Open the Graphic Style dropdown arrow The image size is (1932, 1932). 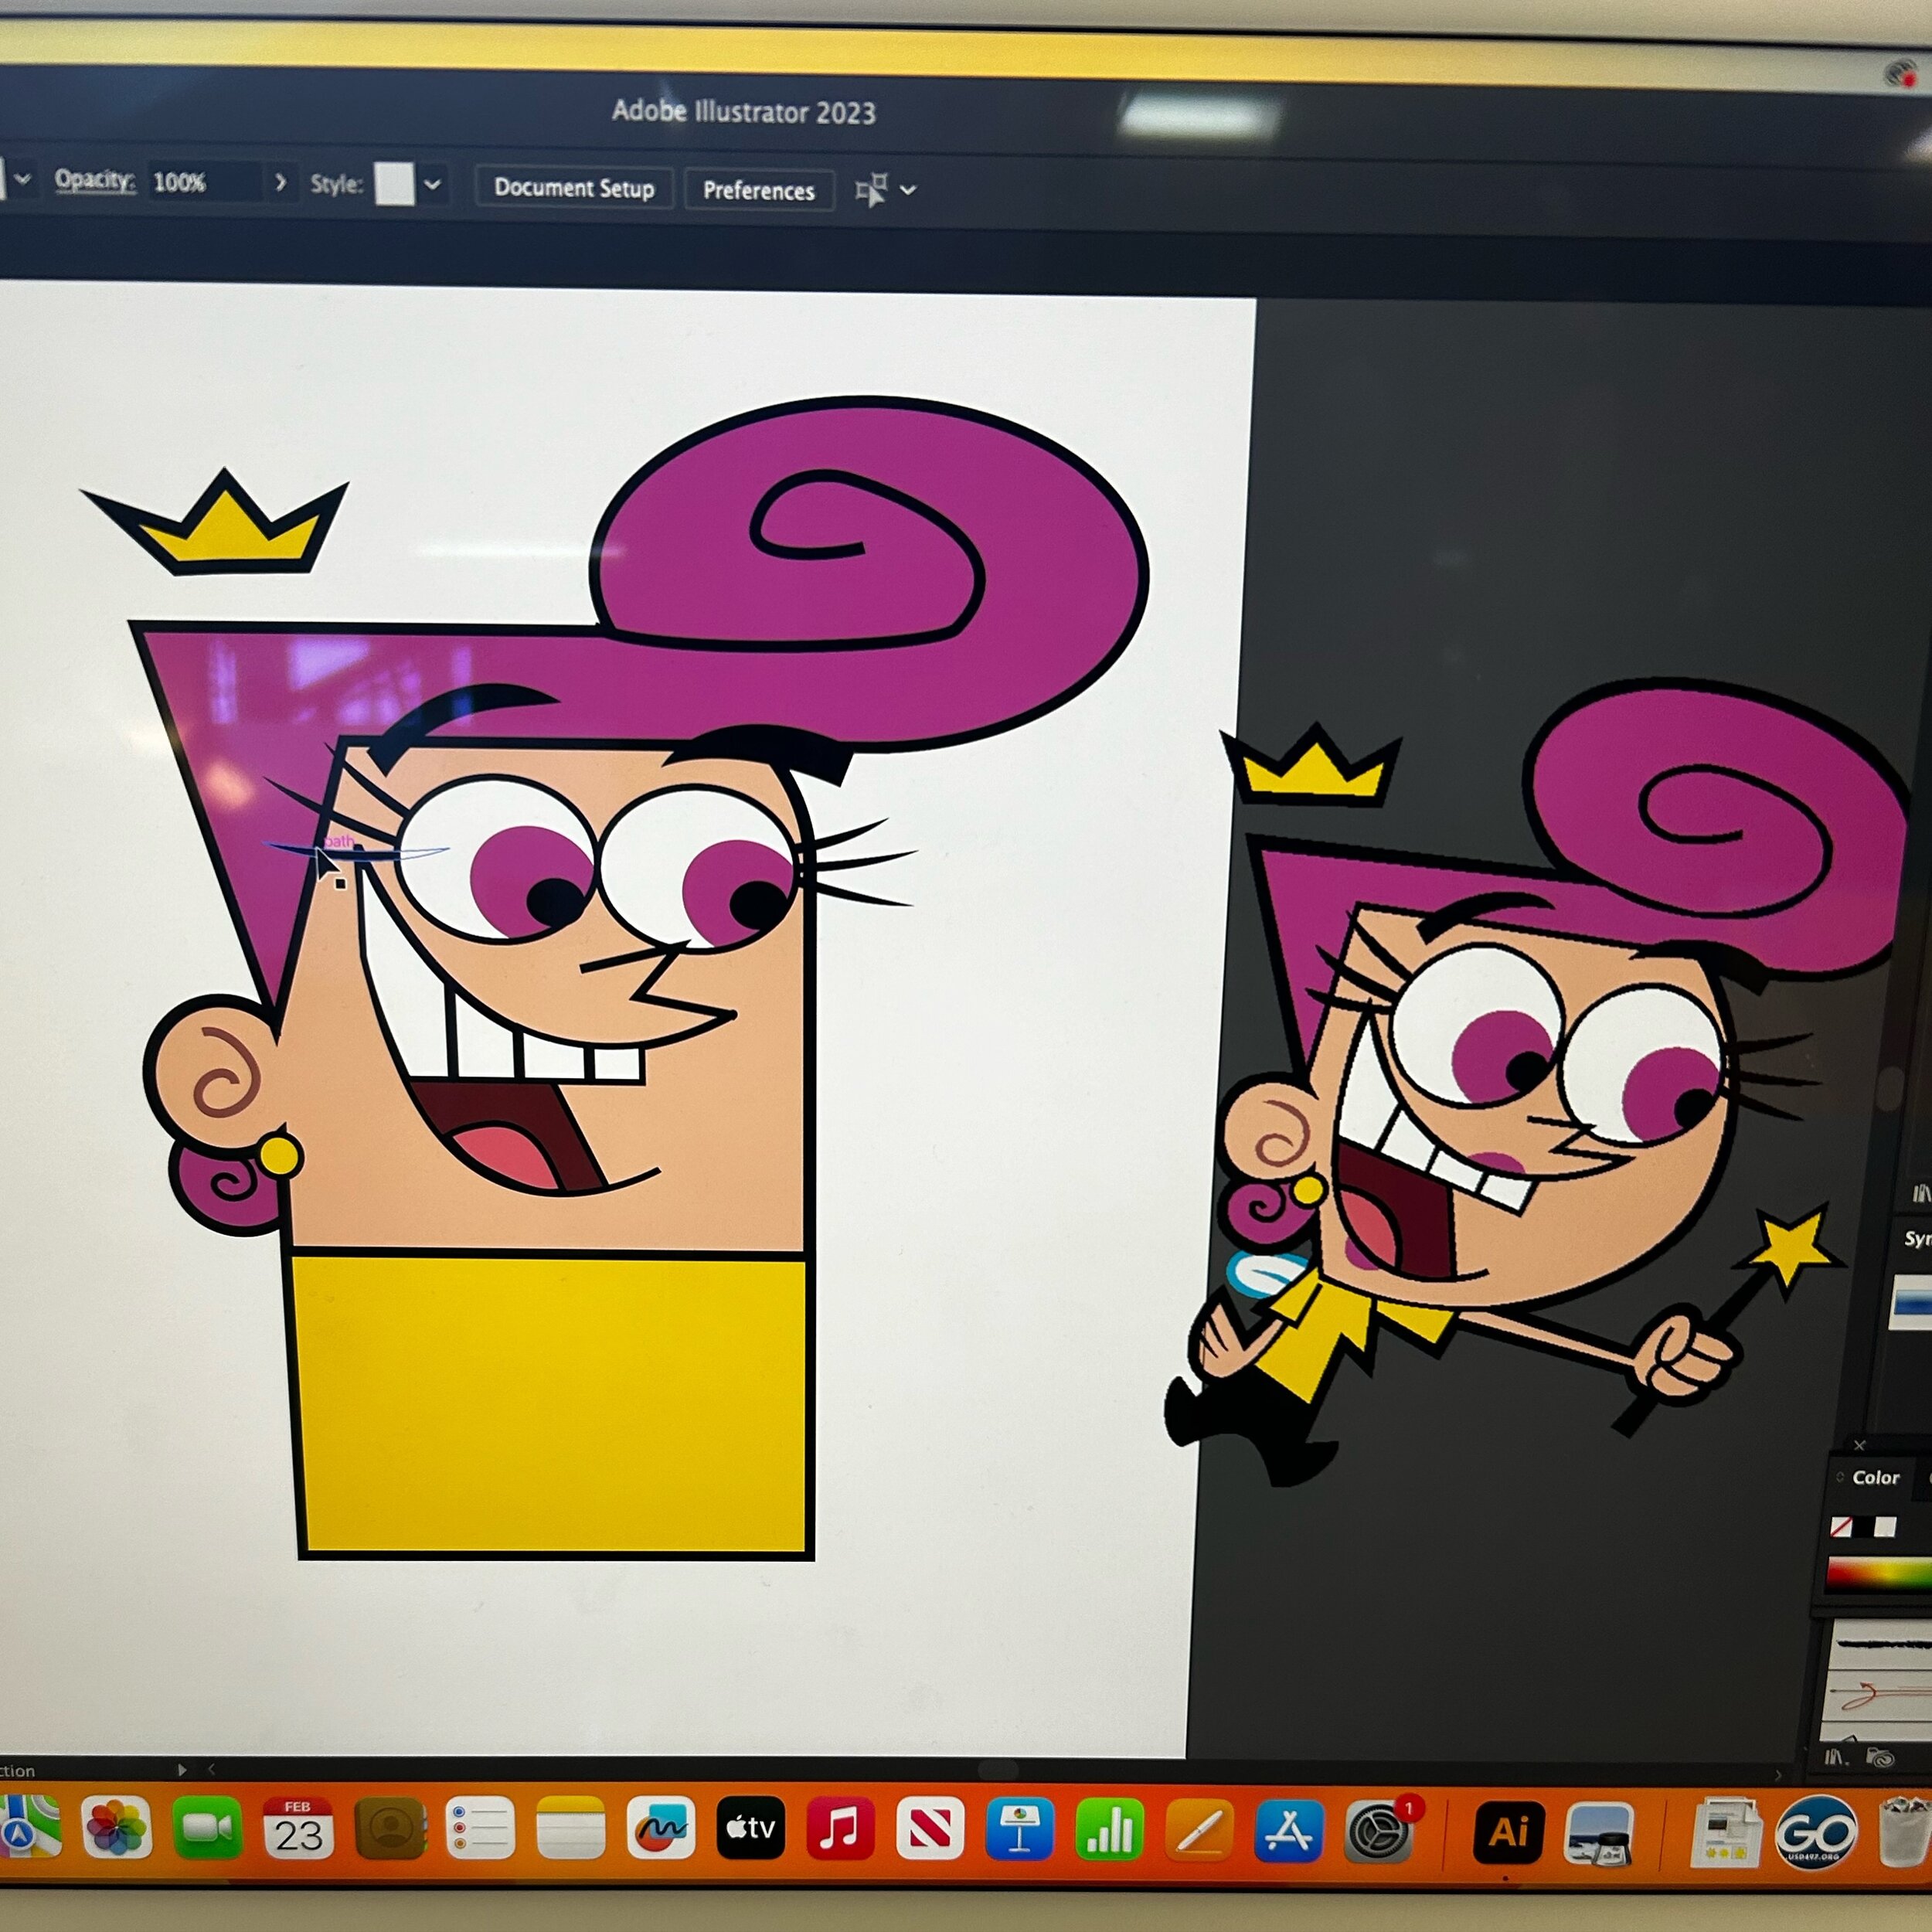click(x=432, y=185)
